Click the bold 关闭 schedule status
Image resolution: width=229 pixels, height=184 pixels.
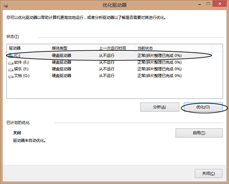tap(17, 133)
